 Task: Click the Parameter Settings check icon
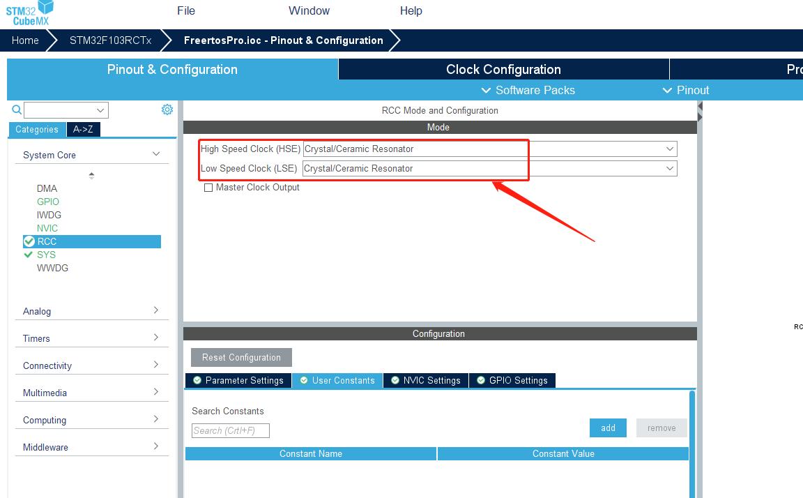(197, 380)
